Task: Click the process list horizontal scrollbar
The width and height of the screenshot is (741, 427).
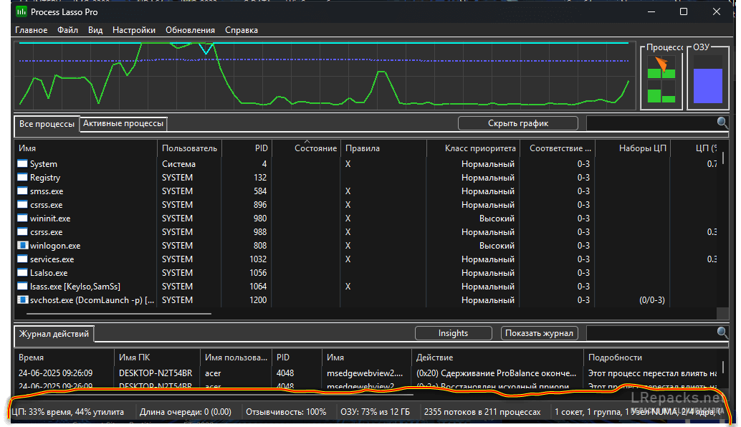Action: (x=119, y=313)
